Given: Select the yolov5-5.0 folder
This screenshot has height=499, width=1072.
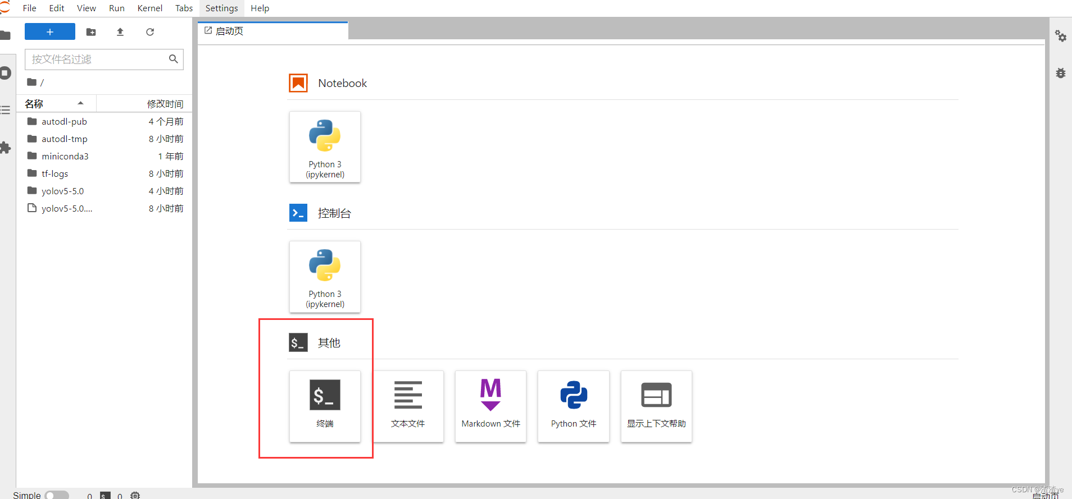Looking at the screenshot, I should pyautogui.click(x=105, y=191).
